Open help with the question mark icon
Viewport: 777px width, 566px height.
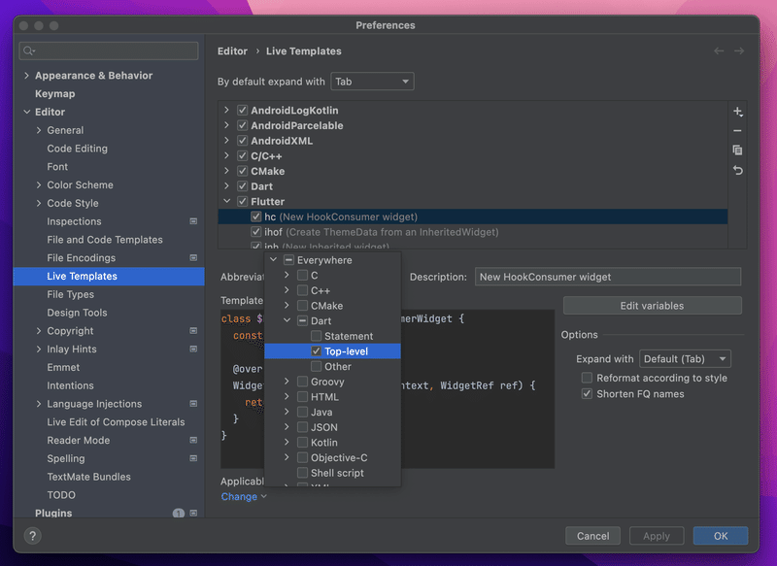(33, 535)
